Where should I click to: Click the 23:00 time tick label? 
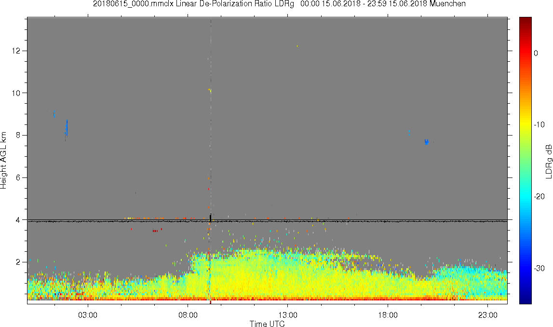point(487,315)
